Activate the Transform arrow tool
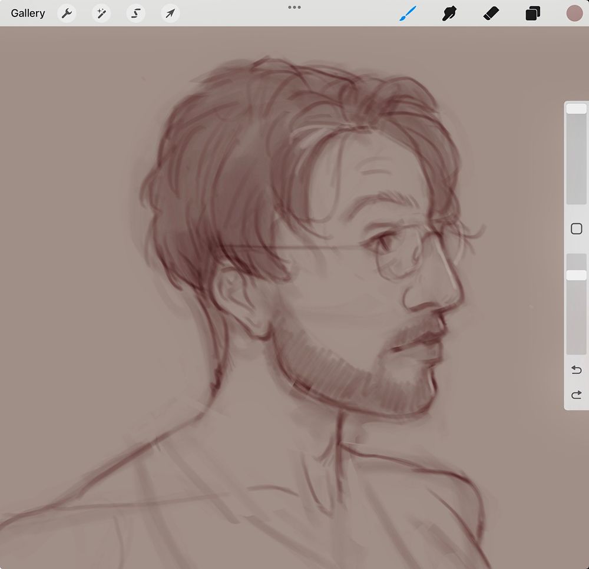Screen dimensions: 589x569 (x=170, y=13)
